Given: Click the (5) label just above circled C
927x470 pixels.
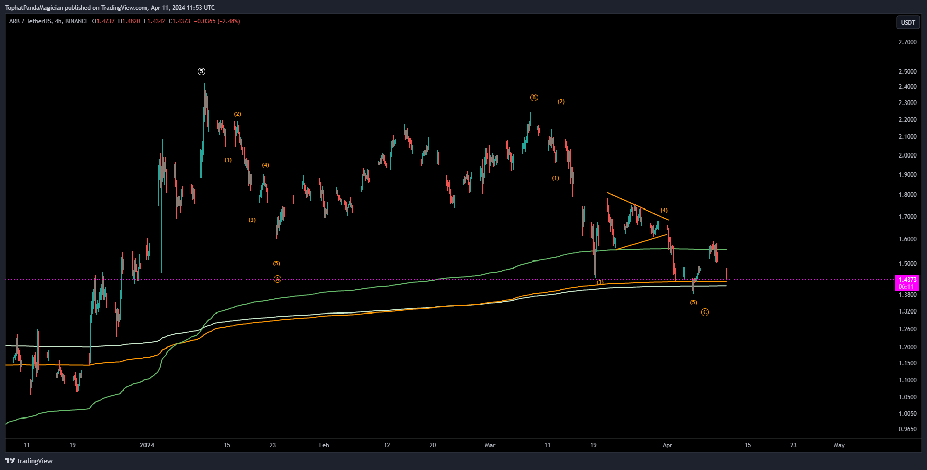Looking at the screenshot, I should pyautogui.click(x=693, y=302).
